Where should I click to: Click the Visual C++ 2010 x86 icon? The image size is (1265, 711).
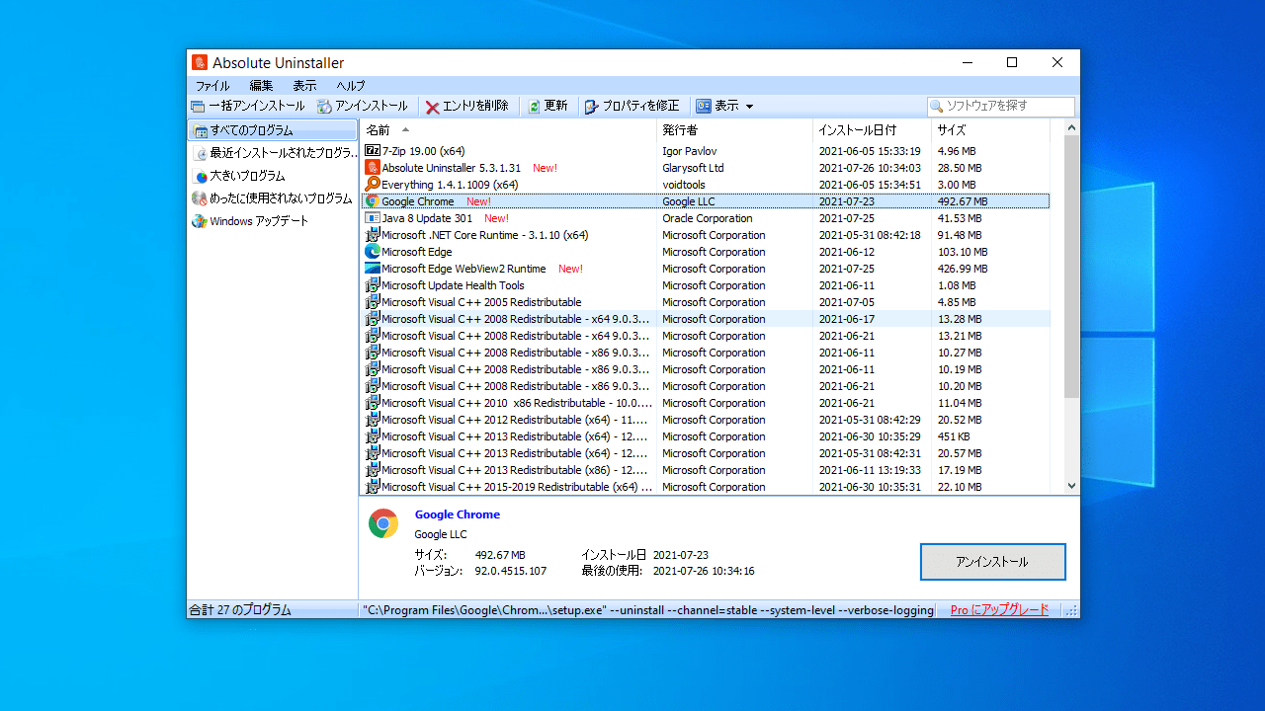[x=373, y=403]
